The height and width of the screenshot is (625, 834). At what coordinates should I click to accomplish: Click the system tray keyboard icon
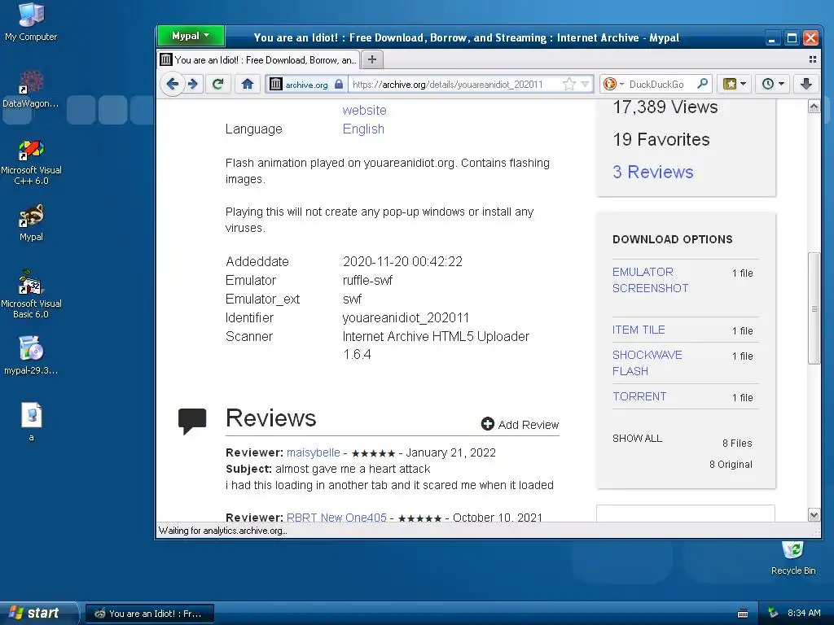point(743,614)
